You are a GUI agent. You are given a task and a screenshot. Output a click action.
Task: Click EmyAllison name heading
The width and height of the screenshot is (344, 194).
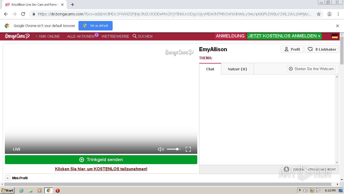coord(213,49)
